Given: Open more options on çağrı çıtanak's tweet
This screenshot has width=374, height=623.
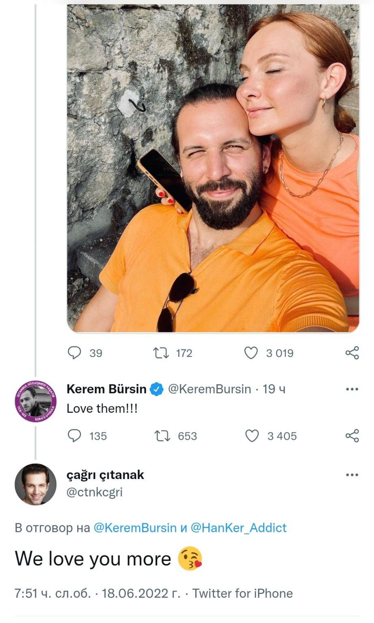Looking at the screenshot, I should (x=352, y=475).
